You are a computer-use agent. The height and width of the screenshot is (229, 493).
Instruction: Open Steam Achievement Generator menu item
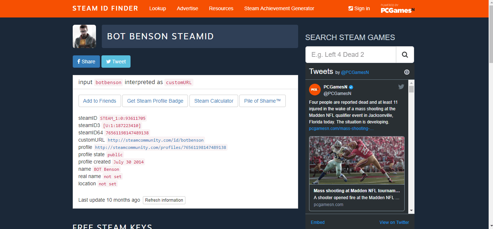[279, 8]
